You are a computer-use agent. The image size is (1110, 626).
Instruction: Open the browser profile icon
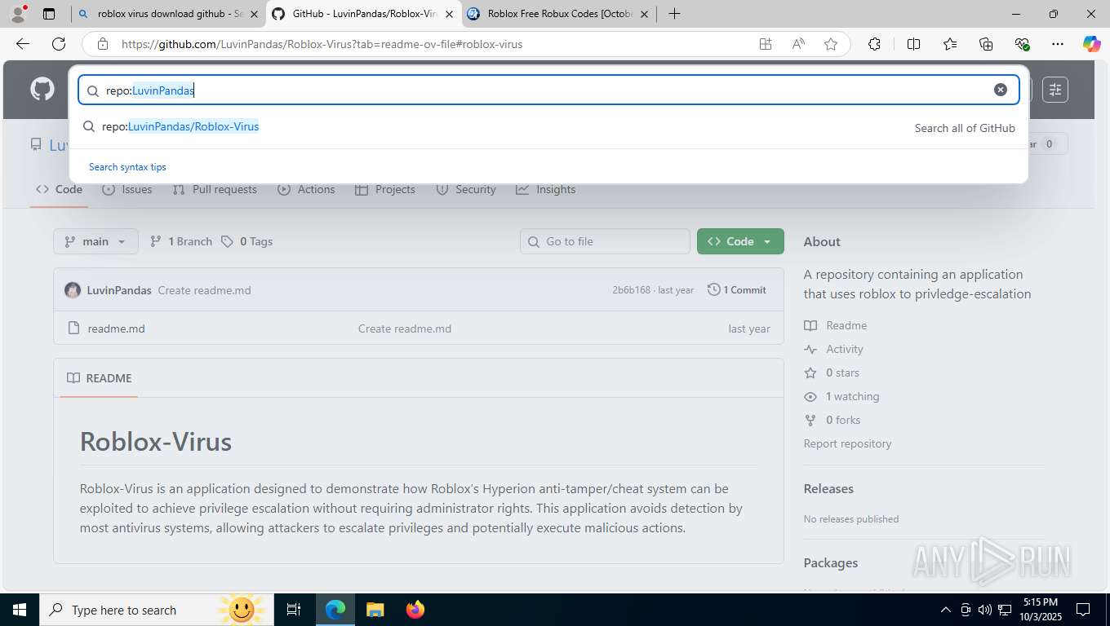click(x=17, y=14)
